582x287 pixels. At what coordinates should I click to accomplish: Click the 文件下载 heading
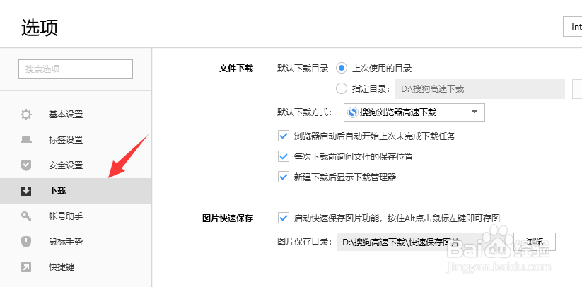coord(236,69)
